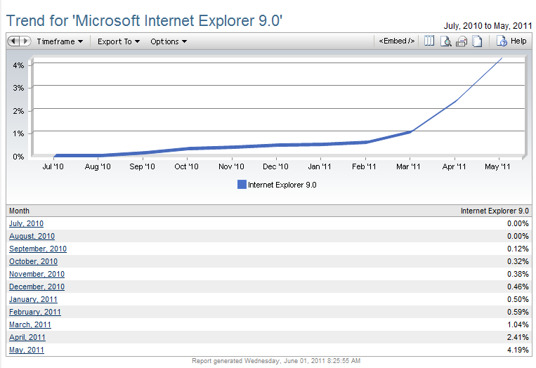Viewport: 536px width, 368px height.
Task: Click the report generated timestamp text
Action: (276, 361)
